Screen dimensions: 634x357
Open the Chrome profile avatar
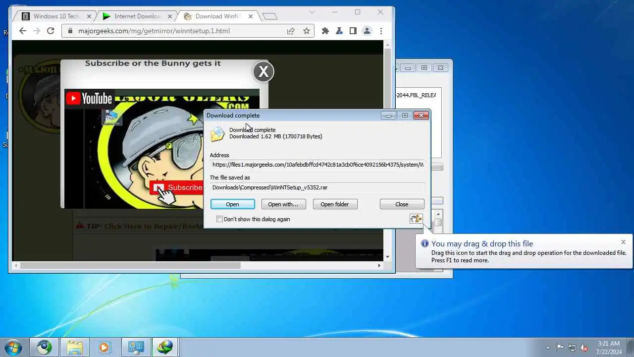tap(367, 31)
